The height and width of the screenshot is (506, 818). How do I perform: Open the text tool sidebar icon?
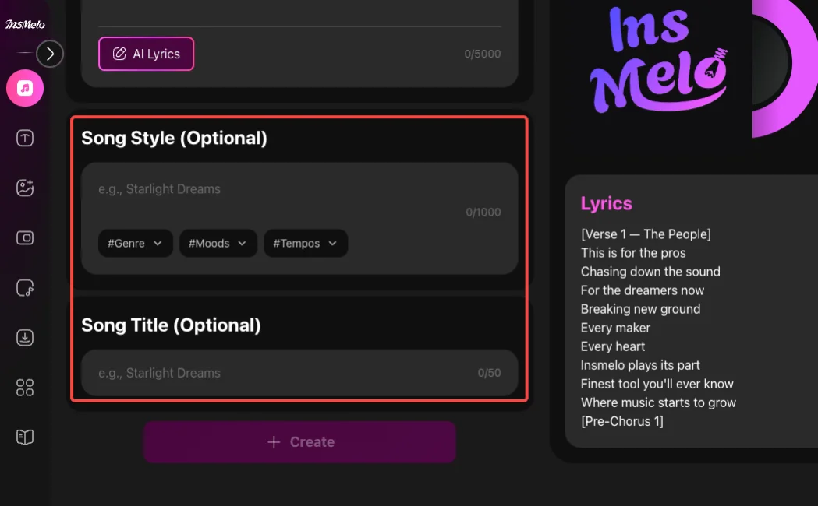[25, 139]
